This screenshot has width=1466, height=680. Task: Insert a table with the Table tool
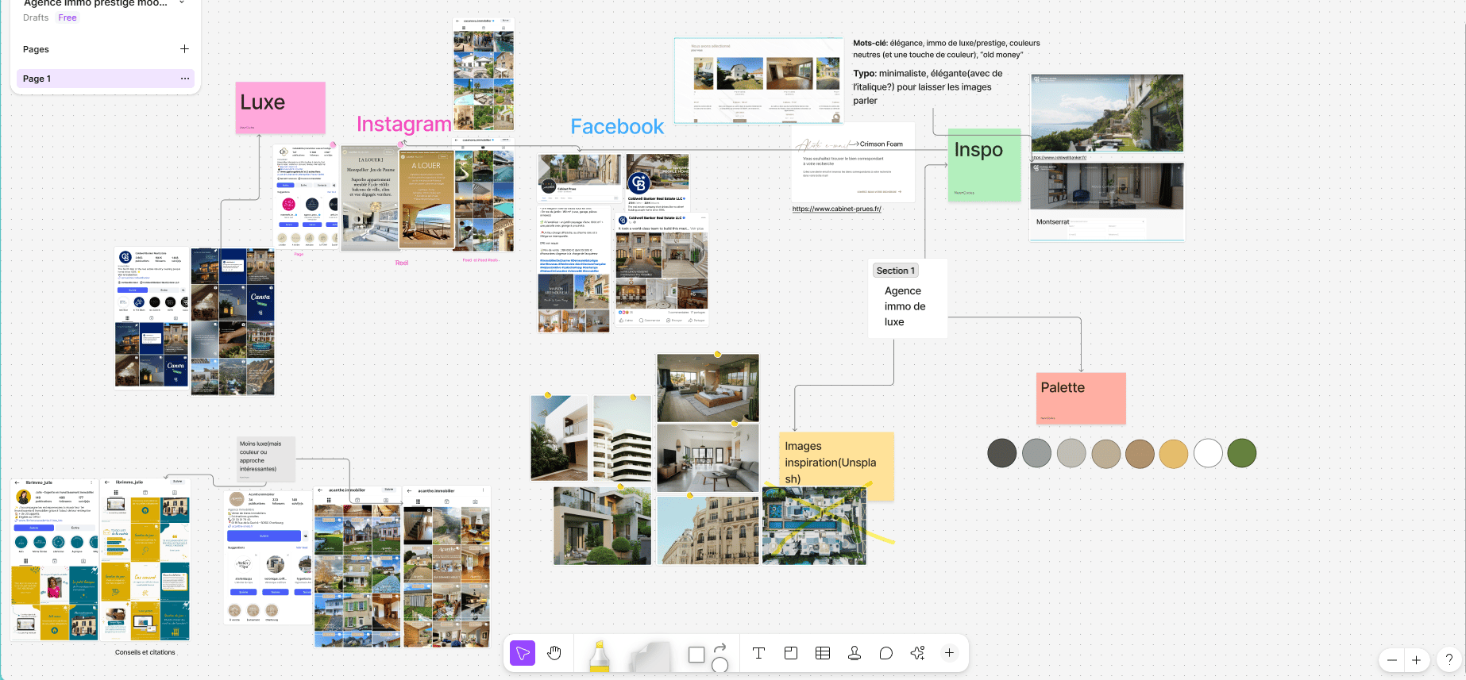point(823,653)
